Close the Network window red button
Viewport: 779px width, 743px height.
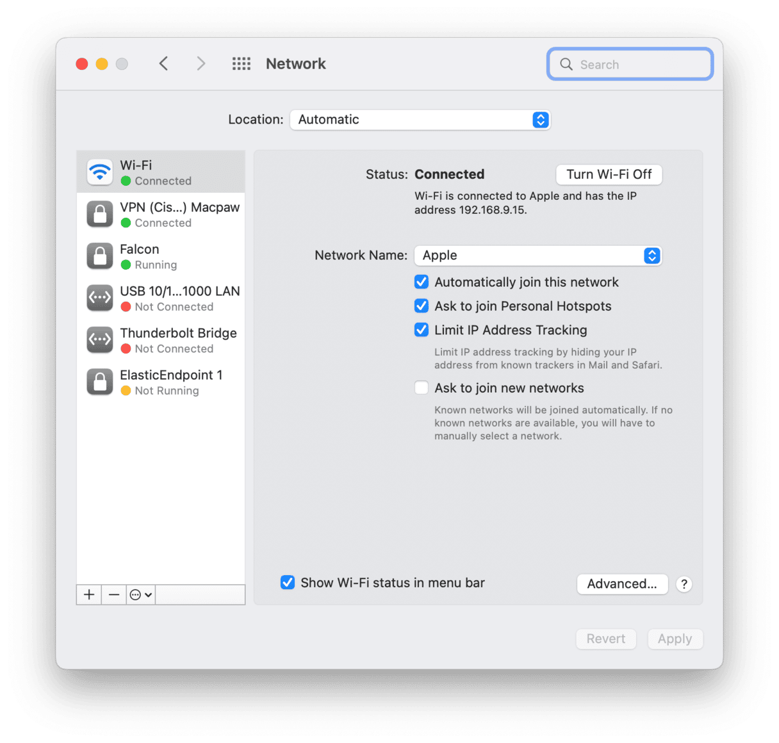click(82, 64)
